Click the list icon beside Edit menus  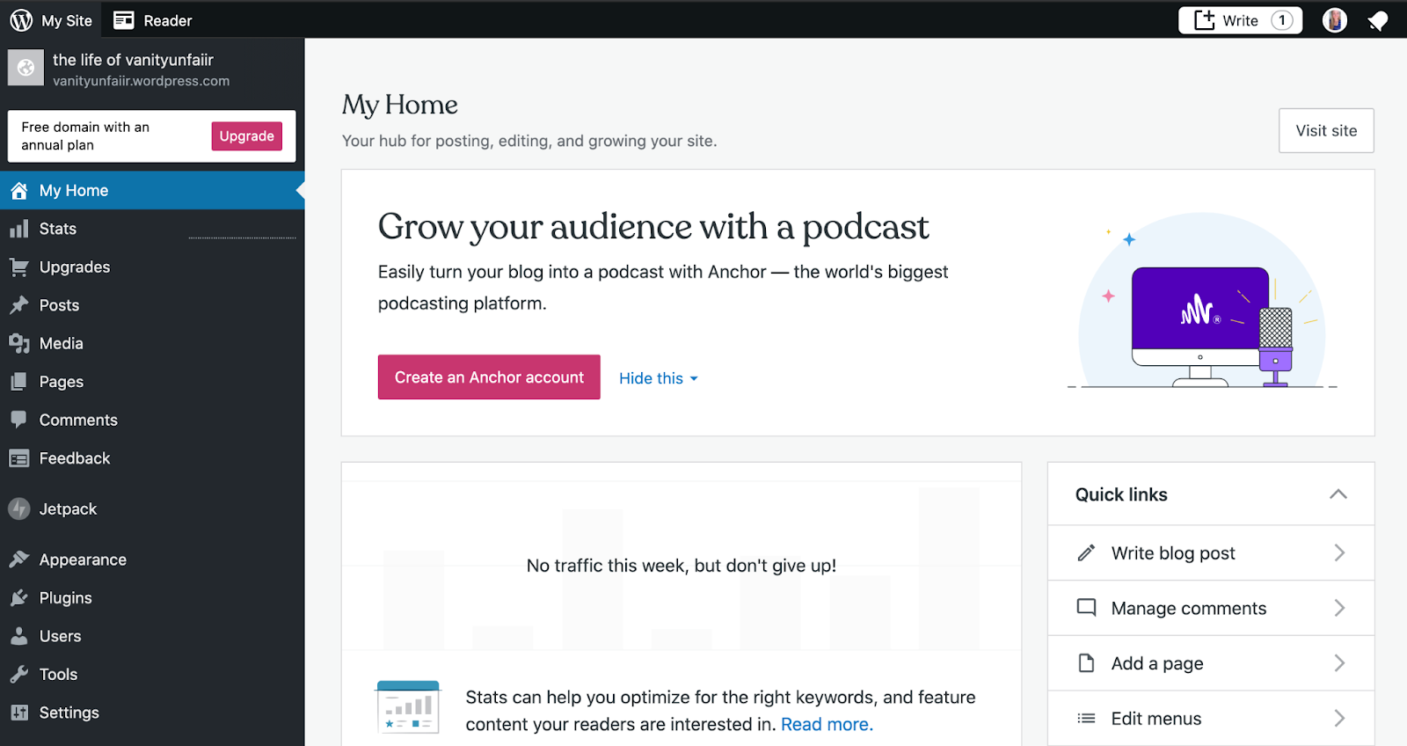coord(1087,719)
